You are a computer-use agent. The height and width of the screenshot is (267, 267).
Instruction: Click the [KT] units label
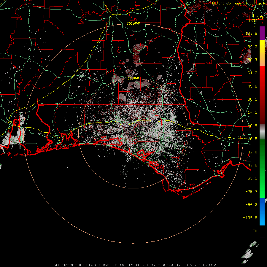click(253, 21)
